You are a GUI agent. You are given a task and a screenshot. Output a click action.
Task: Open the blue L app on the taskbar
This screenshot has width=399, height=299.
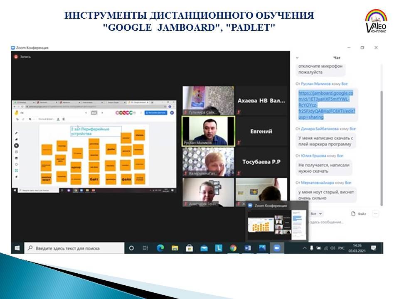(x=218, y=248)
